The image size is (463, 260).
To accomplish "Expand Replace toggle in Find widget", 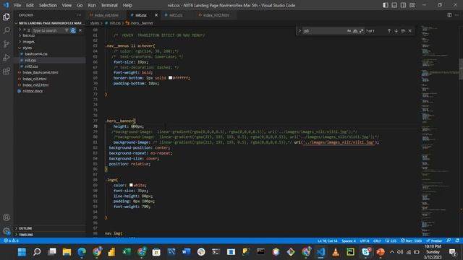I will (300, 30).
